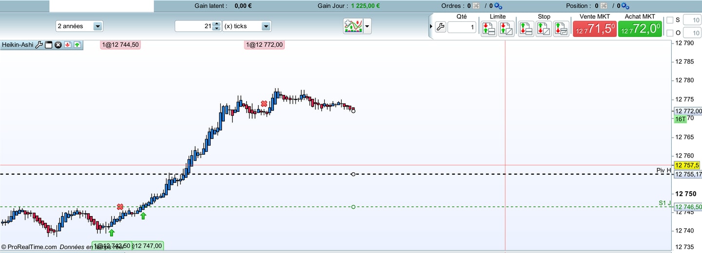Open gear settings icon next to Position

tap(625, 6)
